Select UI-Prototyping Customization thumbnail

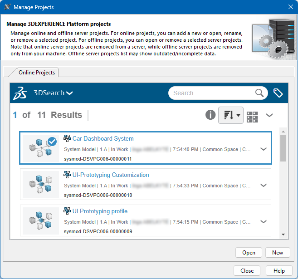[x=40, y=184]
